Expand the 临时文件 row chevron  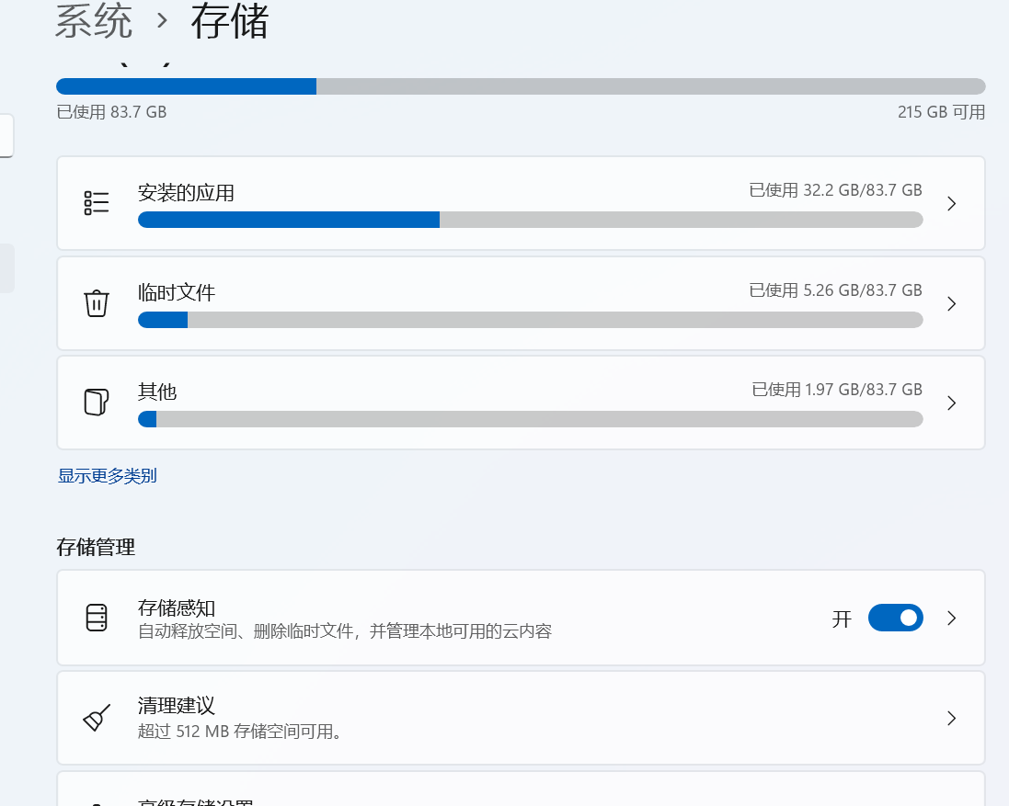pos(952,303)
